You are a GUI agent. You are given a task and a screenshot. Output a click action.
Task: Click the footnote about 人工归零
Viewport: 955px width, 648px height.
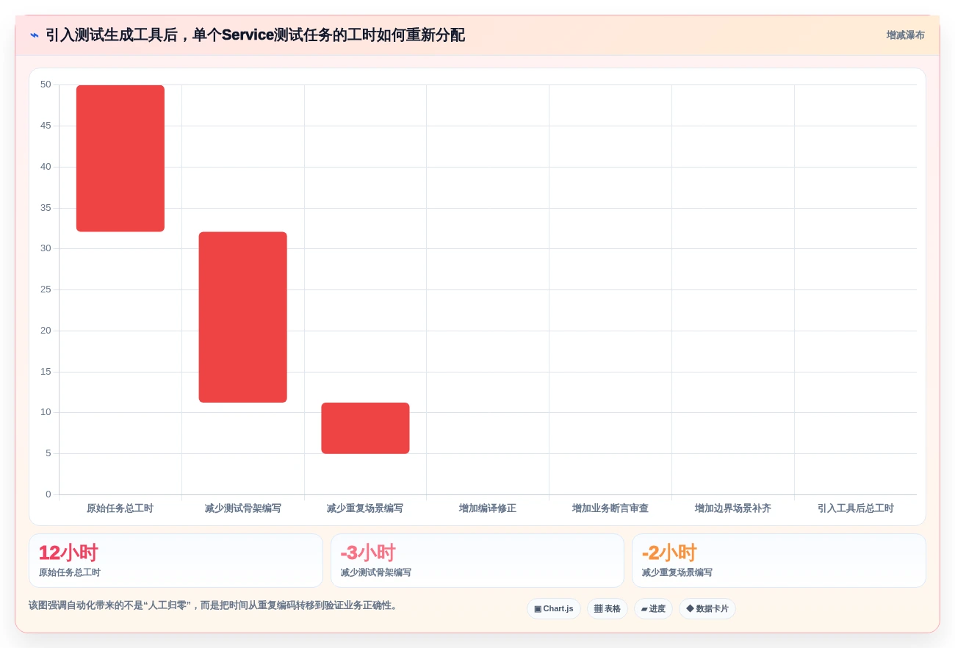(x=213, y=605)
